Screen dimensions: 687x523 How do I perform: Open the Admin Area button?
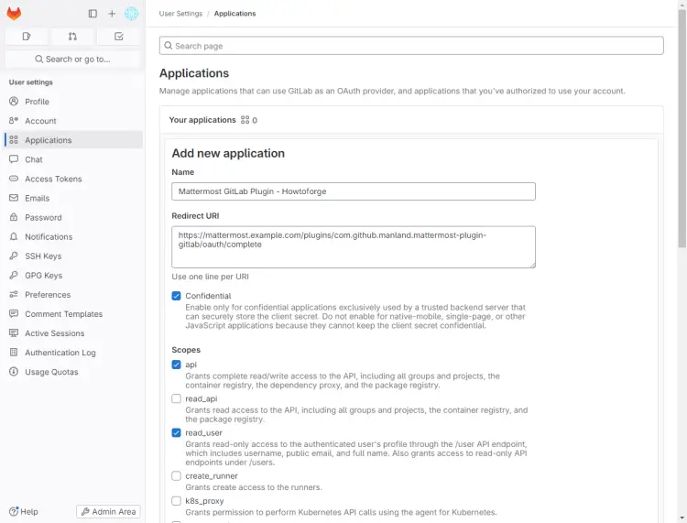pyautogui.click(x=108, y=512)
